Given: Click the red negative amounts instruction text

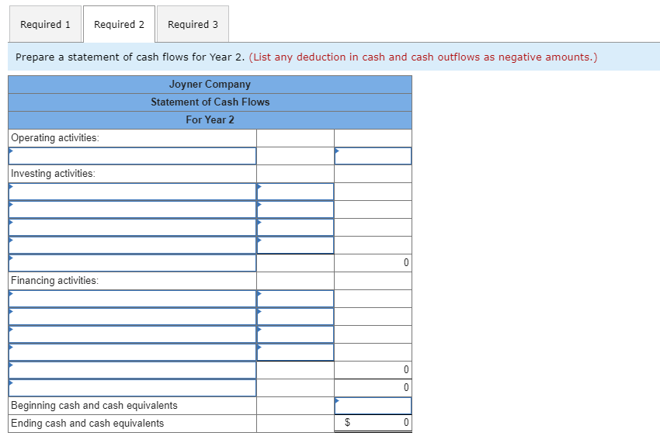Looking at the screenshot, I should click(x=423, y=57).
